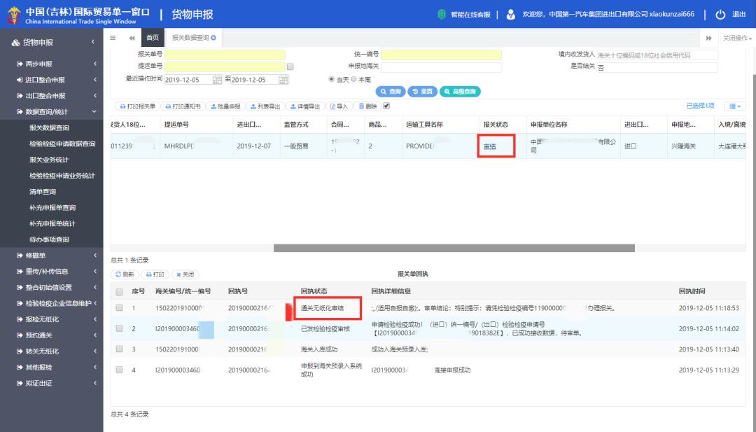Switch to the 首页 tab
This screenshot has height=432, width=756.
pyautogui.click(x=153, y=38)
